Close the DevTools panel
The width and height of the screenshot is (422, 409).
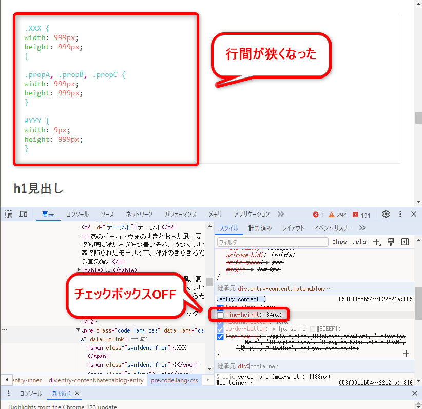click(x=414, y=214)
